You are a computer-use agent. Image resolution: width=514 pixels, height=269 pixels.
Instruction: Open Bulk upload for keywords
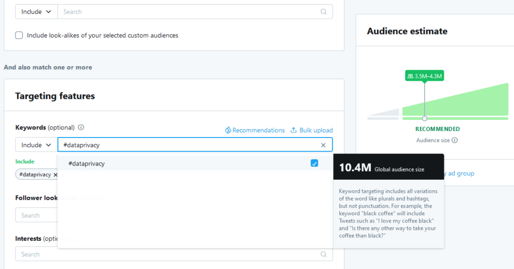[x=312, y=130]
